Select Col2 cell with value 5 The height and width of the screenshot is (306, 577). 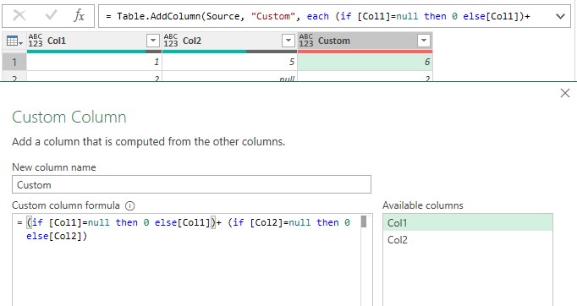coord(229,62)
